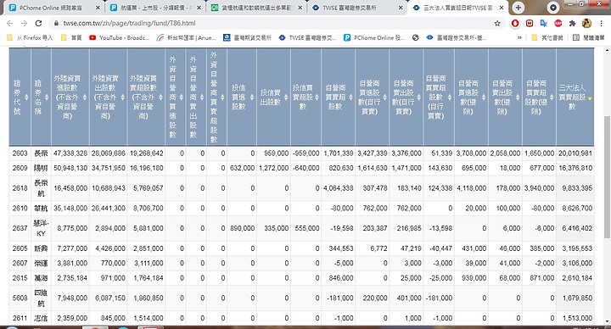Switch to the 航運類 上市股 tab
611x329 pixels.
click(x=156, y=8)
